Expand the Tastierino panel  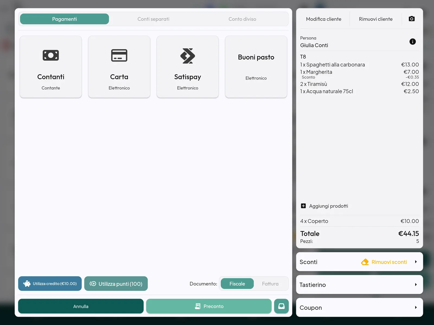click(359, 285)
